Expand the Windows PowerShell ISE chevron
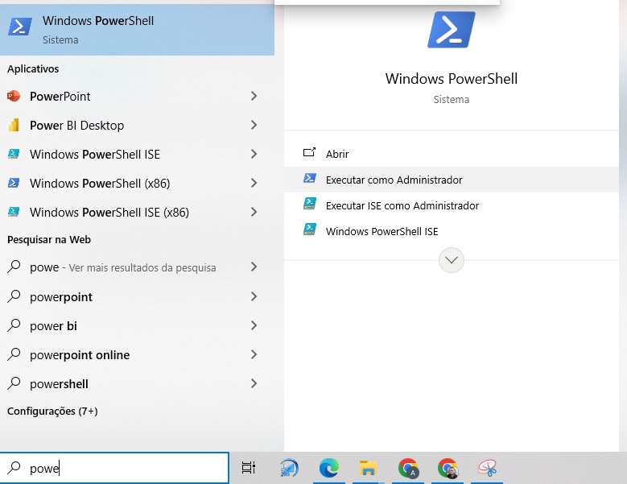Screen dimensions: 627x484 254,154
